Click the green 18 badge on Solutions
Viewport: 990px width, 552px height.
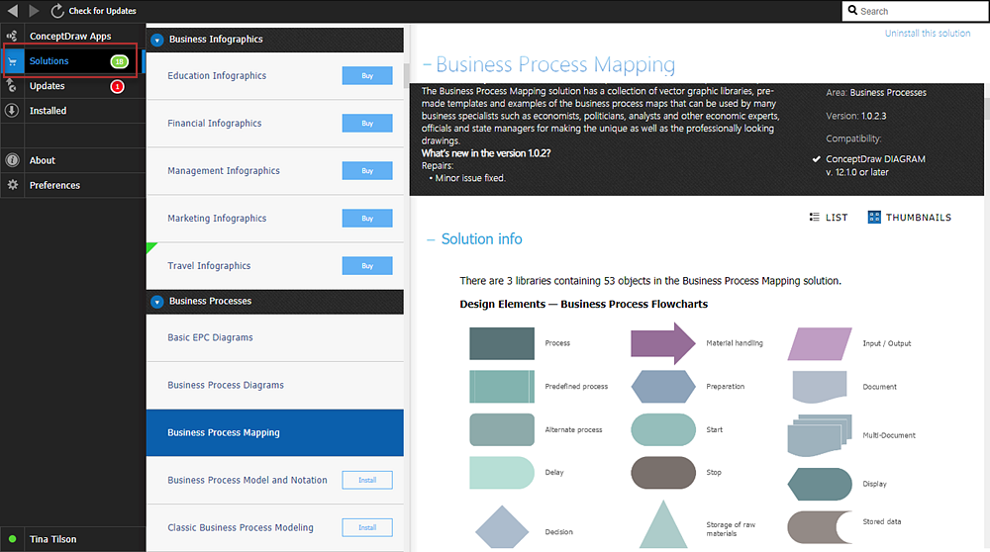(120, 61)
